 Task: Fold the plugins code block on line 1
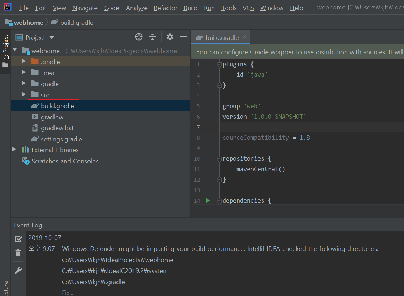point(220,64)
